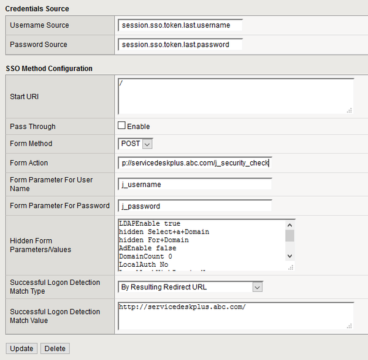The height and width of the screenshot is (360, 368).
Task: Grab the Hidden Form Parameters resize handle
Action: pyautogui.click(x=291, y=267)
